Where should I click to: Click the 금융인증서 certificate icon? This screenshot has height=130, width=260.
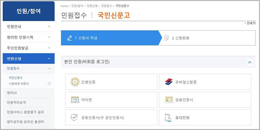pyautogui.click(x=169, y=100)
